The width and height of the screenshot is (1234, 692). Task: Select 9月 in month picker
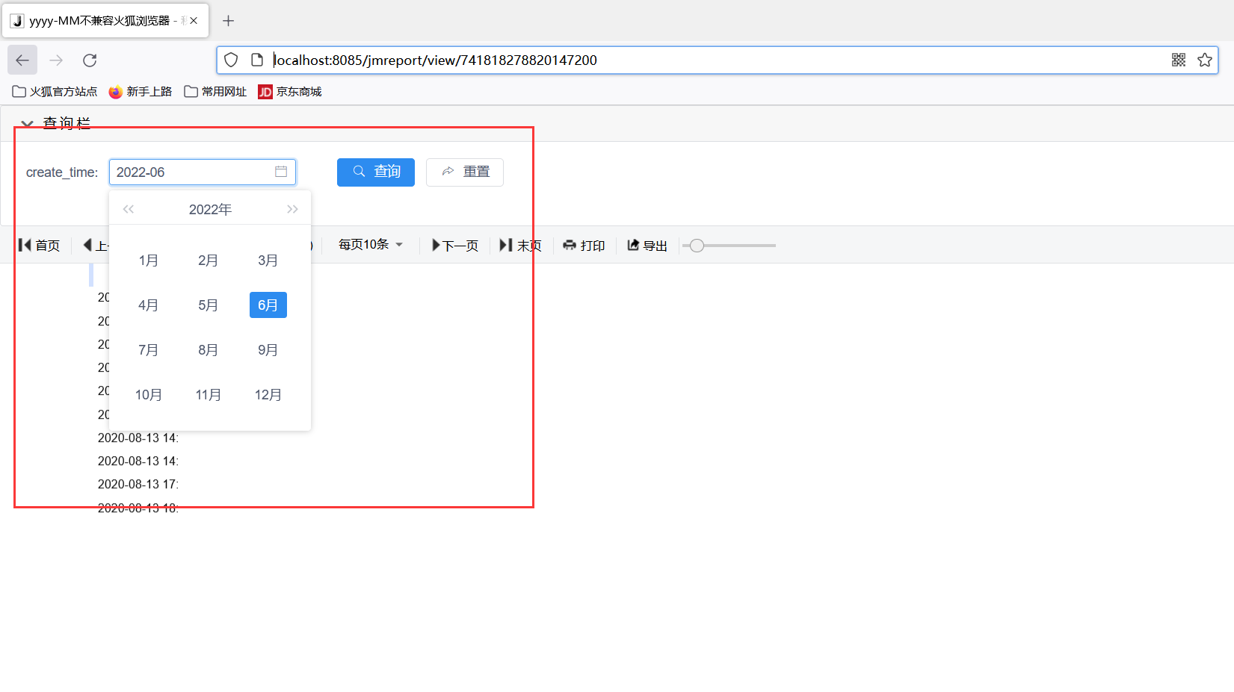[268, 350]
